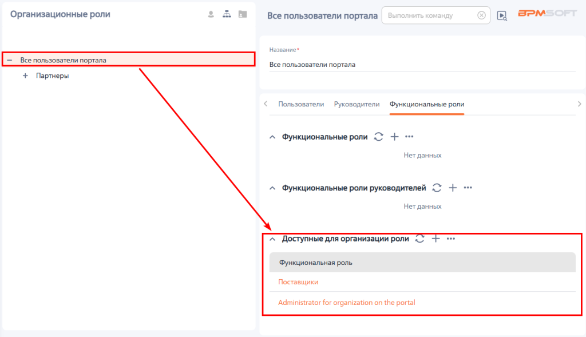The height and width of the screenshot is (337, 586).
Task: Add role to Доступные для организации роли
Action: pos(435,239)
